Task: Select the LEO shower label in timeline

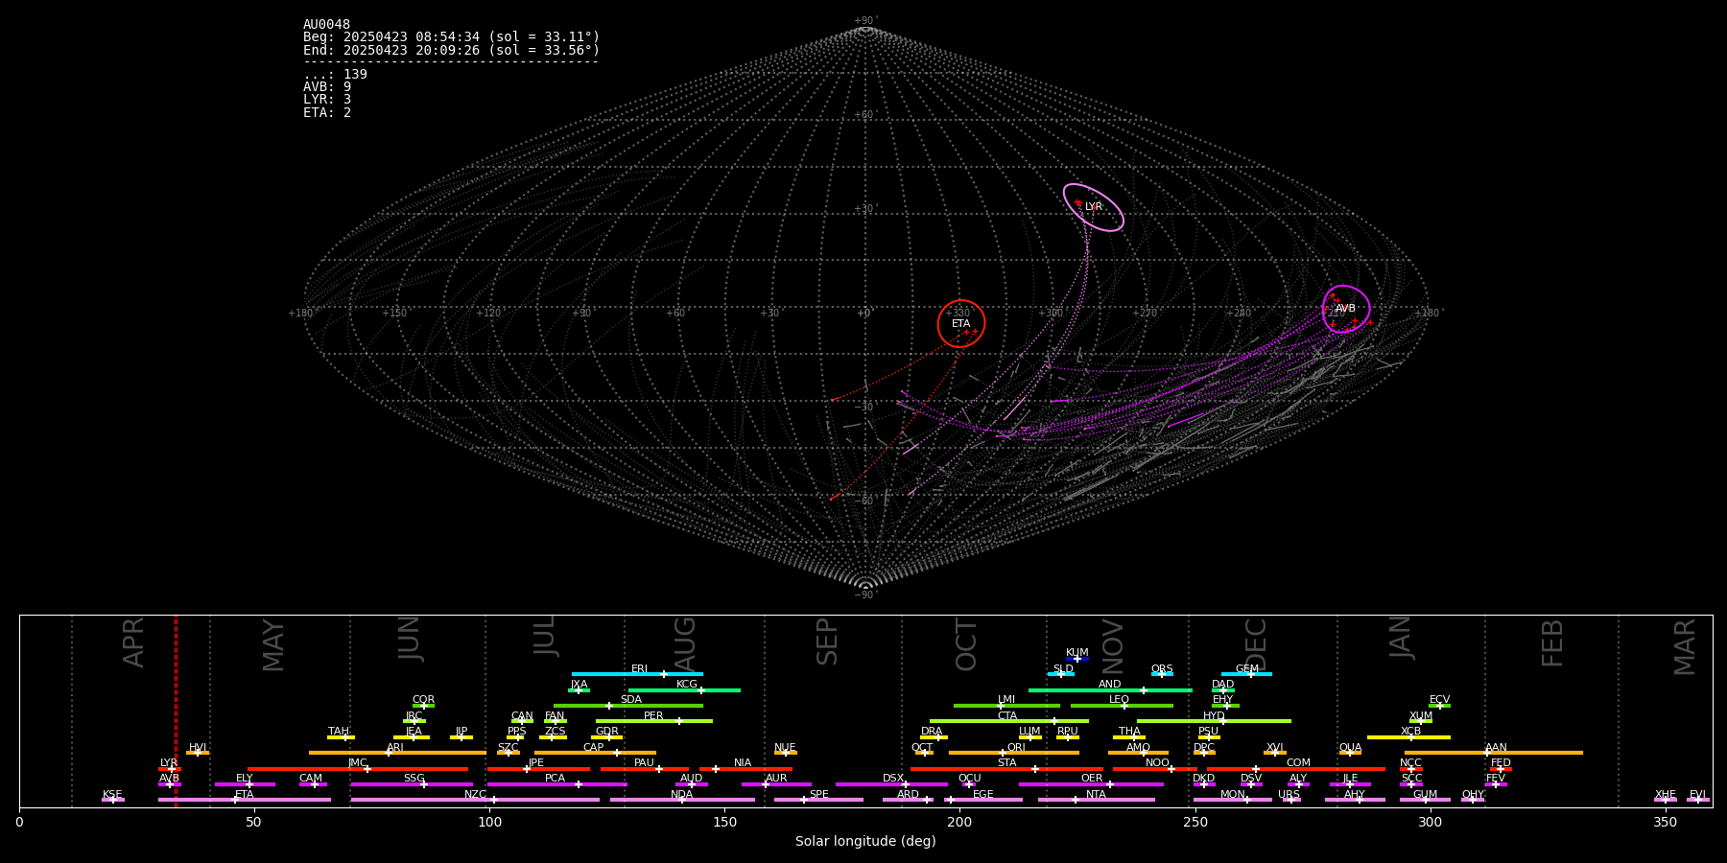Action: (x=1119, y=700)
